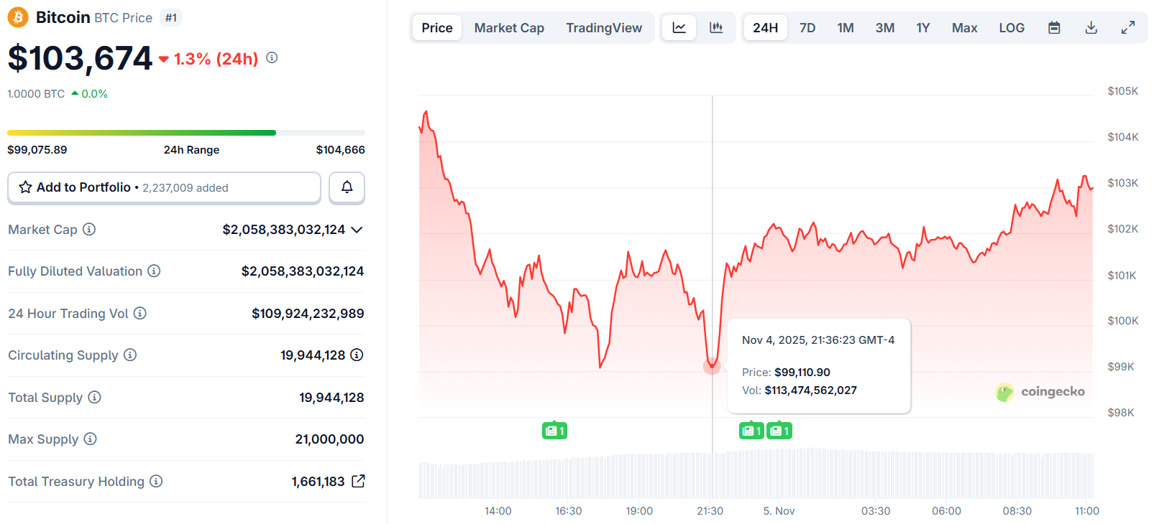Viewport: 1154px width, 524px height.
Task: Expand chart to fullscreen
Action: coord(1128,28)
